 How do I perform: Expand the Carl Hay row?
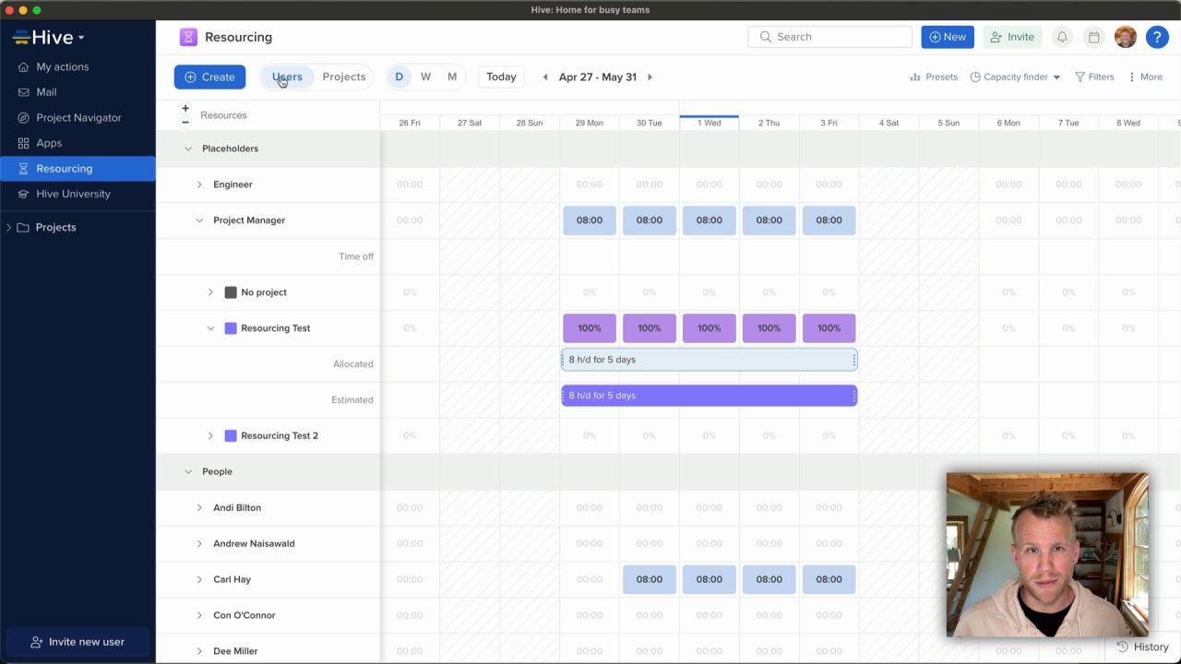tap(199, 579)
